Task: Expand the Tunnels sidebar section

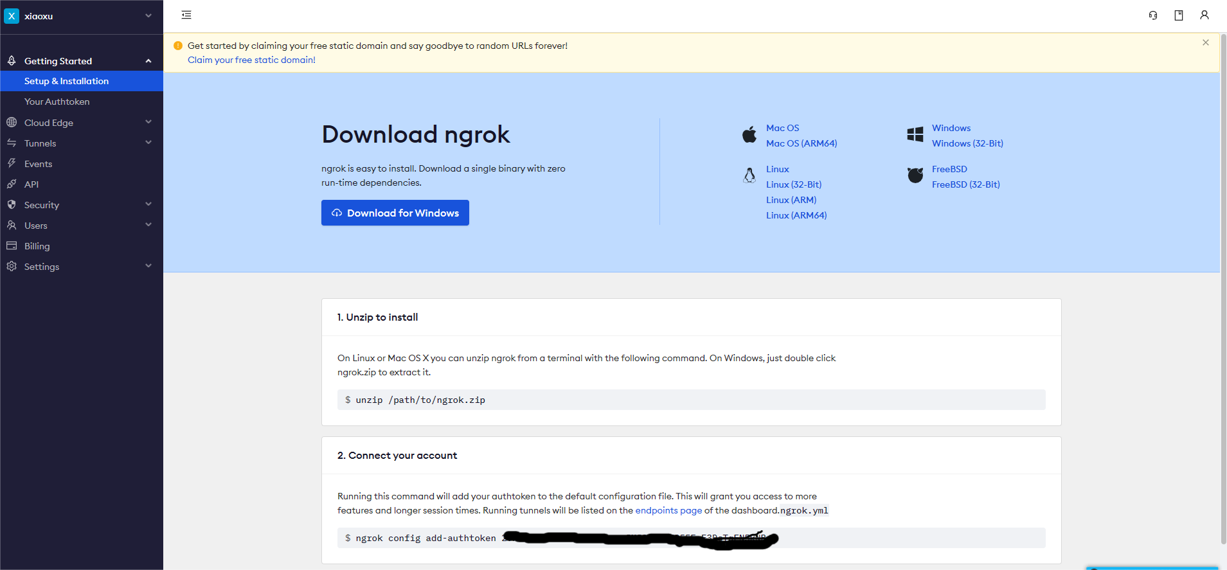Action: tap(148, 143)
